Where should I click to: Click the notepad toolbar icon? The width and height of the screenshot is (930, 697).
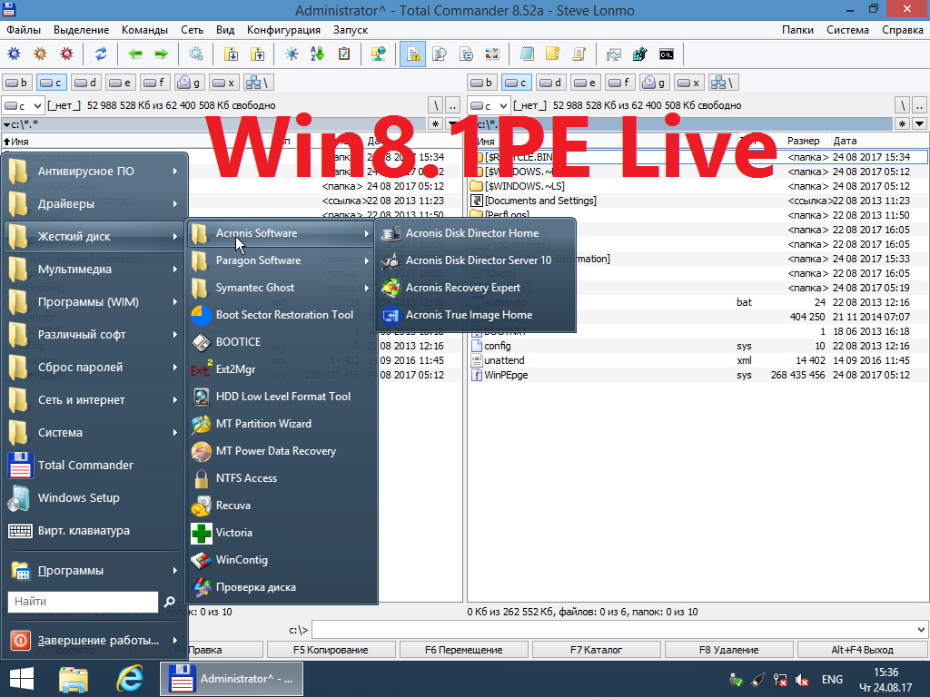coord(527,54)
